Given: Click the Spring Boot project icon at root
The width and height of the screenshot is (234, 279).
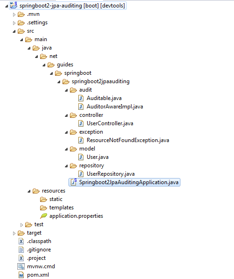Looking at the screenshot, I should coord(14,5).
